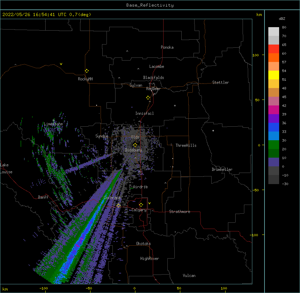The height and width of the screenshot is (293, 300).
Task: Click the Limestone label
Action: point(53,124)
